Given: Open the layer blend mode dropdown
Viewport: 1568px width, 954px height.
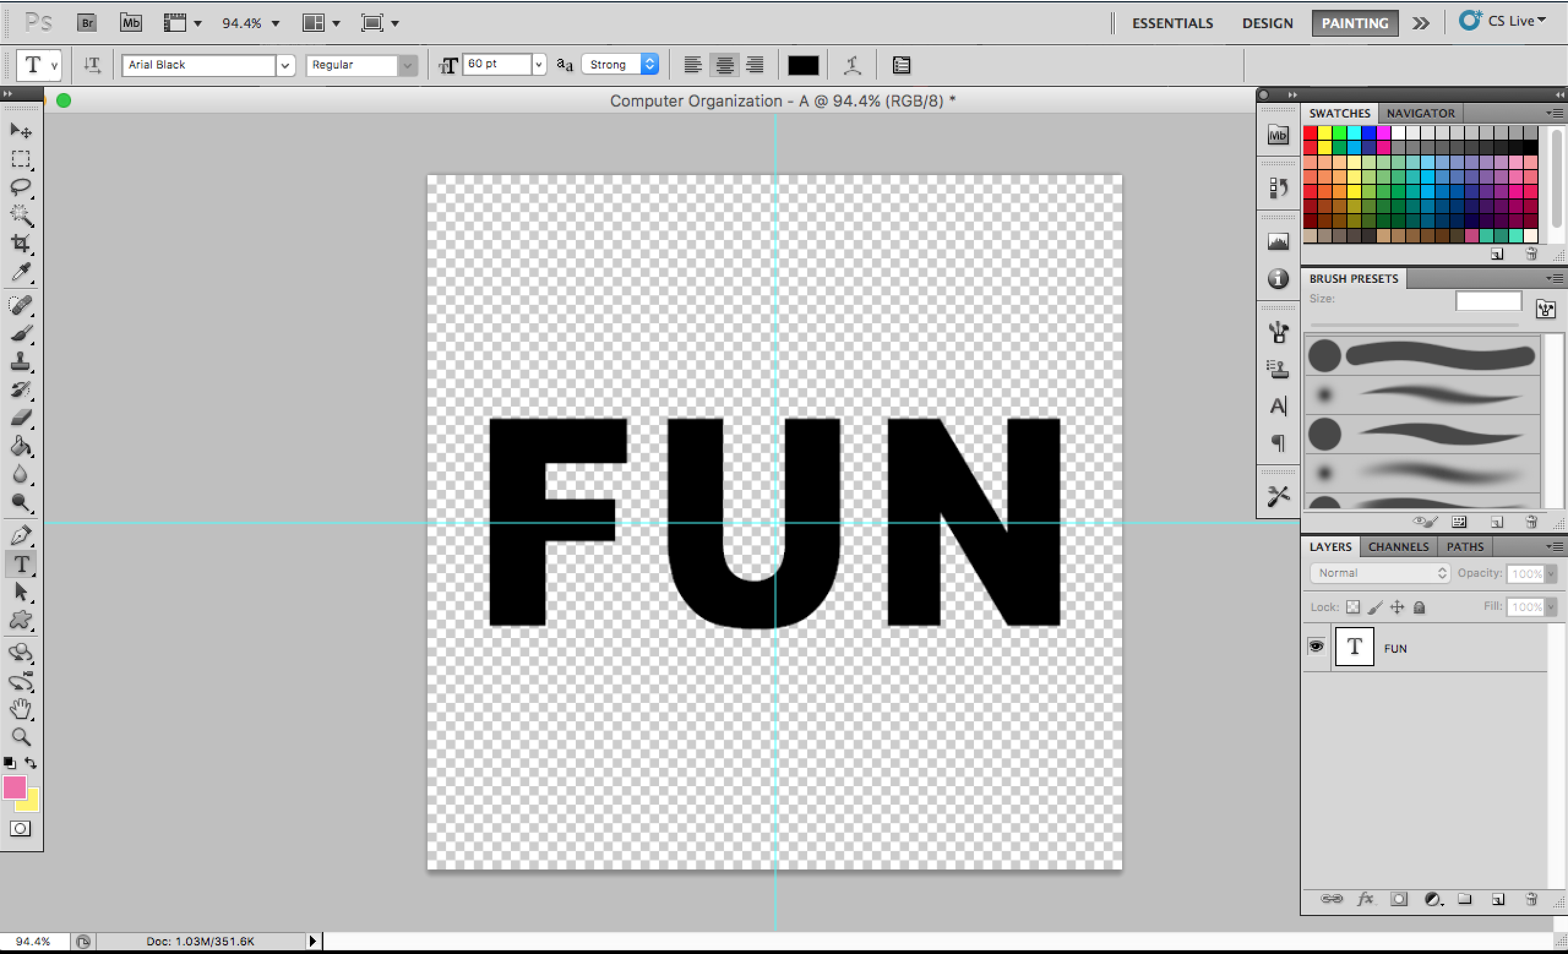Looking at the screenshot, I should tap(1378, 573).
